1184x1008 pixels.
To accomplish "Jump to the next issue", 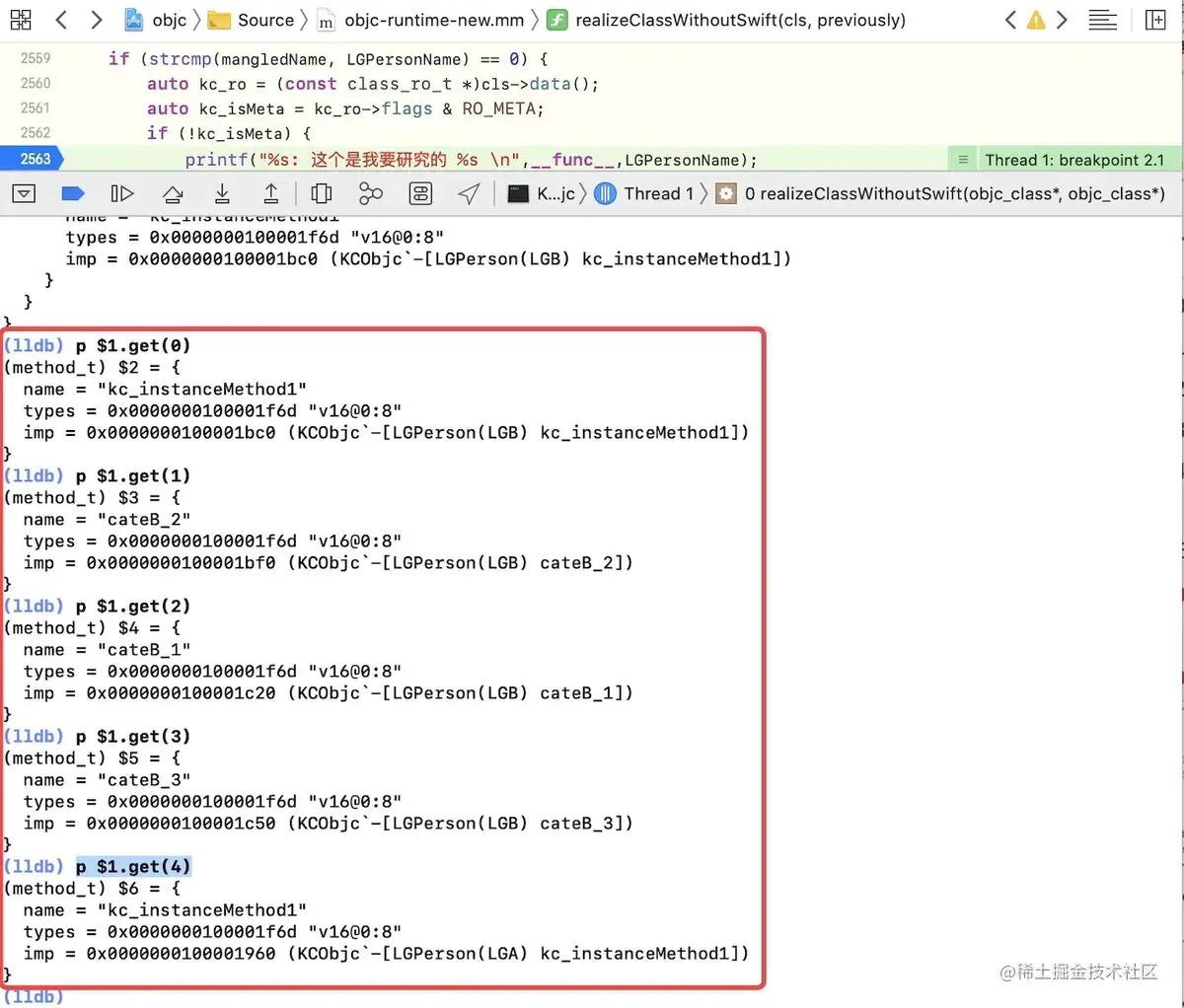I will pos(1063,20).
